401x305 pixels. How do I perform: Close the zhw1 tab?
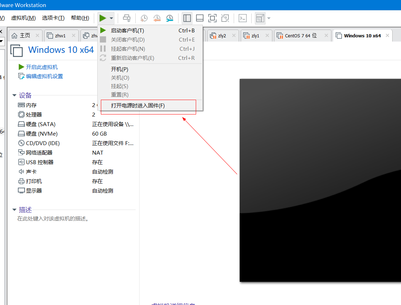pyautogui.click(x=74, y=35)
